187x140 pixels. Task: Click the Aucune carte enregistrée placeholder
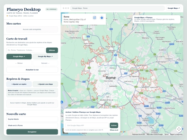[32, 29]
